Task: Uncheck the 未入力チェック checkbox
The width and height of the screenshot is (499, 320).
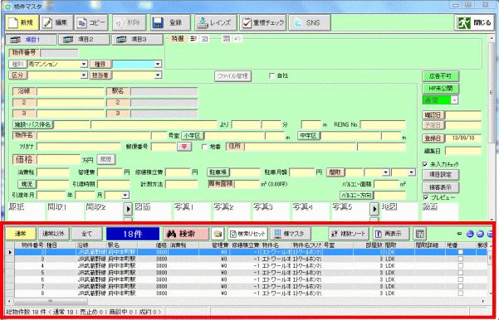Action: tap(425, 164)
